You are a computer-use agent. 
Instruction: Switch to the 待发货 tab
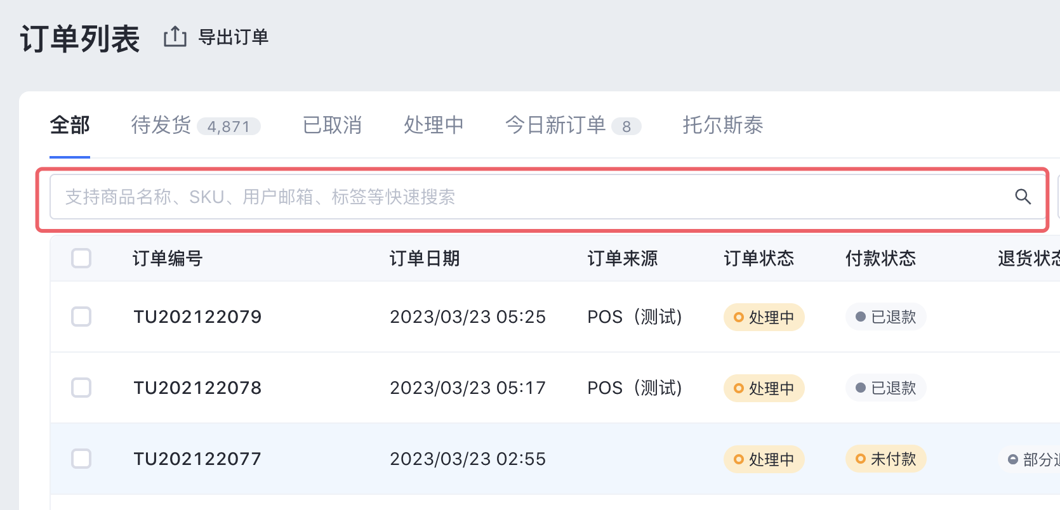pyautogui.click(x=195, y=125)
